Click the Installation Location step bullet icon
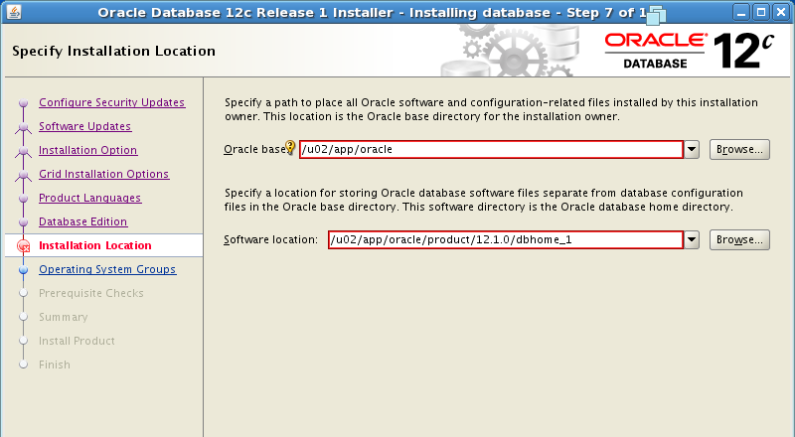Screen dimensions: 795x437 23,246
